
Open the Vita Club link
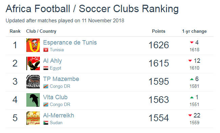point(55,97)
